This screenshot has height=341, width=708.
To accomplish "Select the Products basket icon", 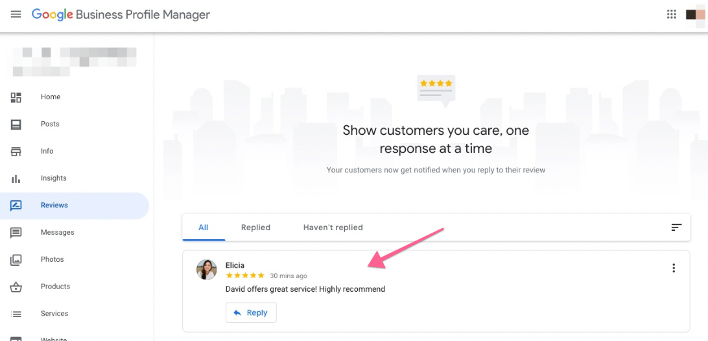I will pyautogui.click(x=16, y=287).
